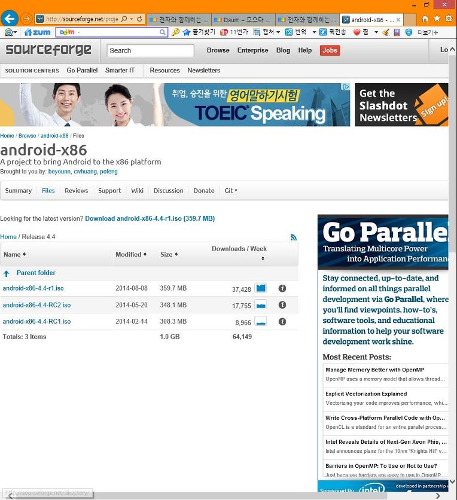
Task: Click the key icon in the zum toolbar
Action: tap(175, 32)
